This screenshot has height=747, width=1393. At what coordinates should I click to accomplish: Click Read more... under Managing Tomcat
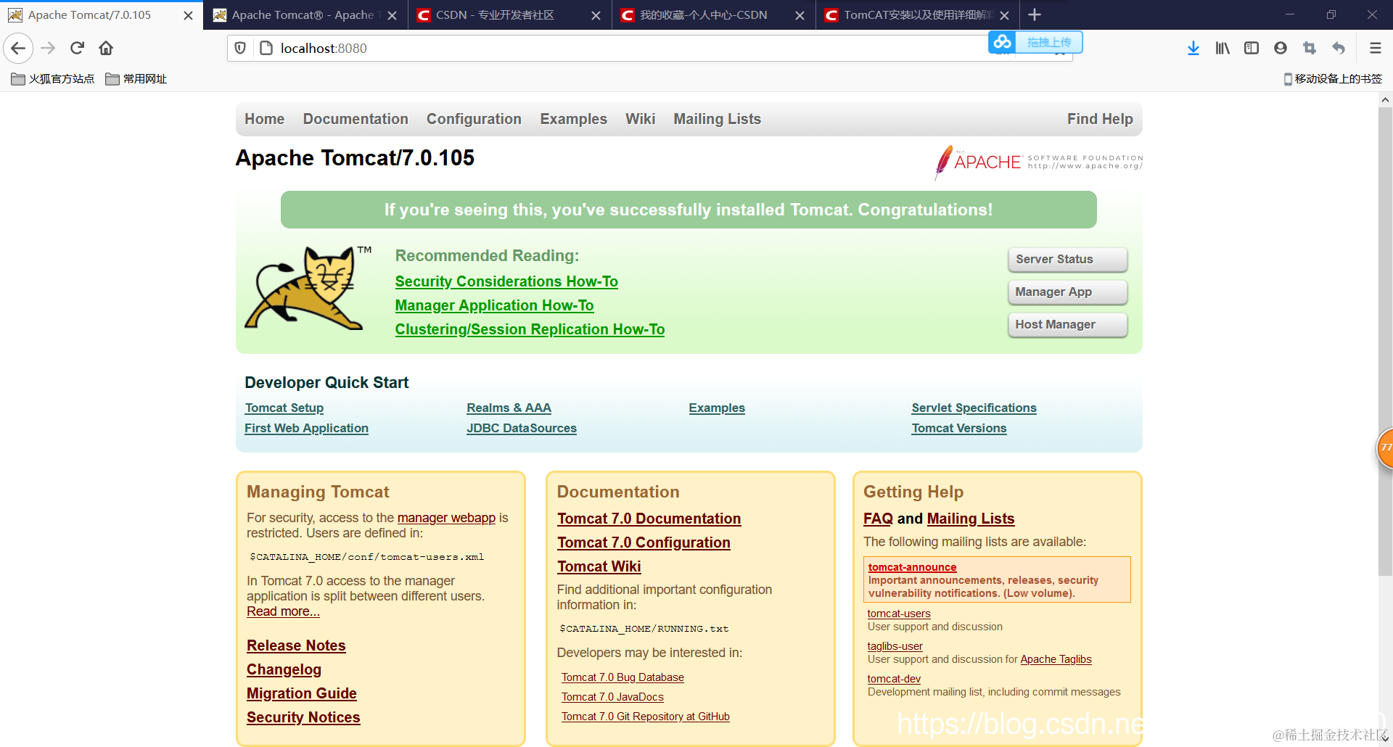[x=283, y=611]
